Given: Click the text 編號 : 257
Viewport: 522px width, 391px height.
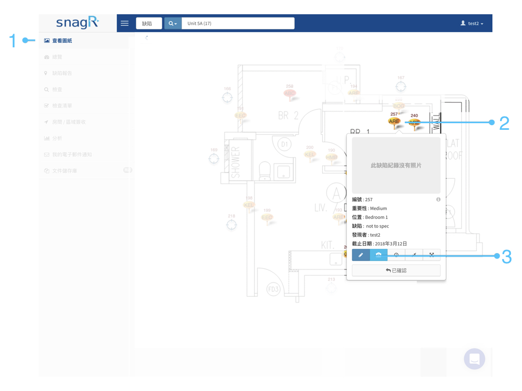Looking at the screenshot, I should pyautogui.click(x=362, y=200).
